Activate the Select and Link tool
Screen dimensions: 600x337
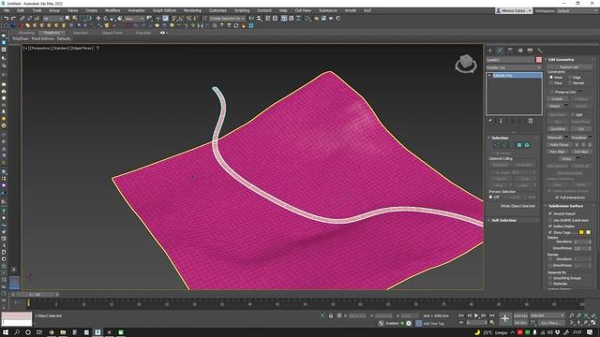(x=22, y=19)
